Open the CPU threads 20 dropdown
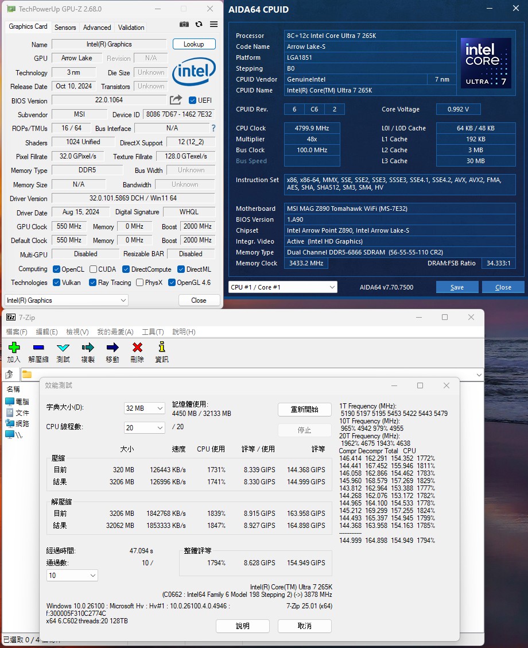This screenshot has height=648, width=528. click(145, 428)
